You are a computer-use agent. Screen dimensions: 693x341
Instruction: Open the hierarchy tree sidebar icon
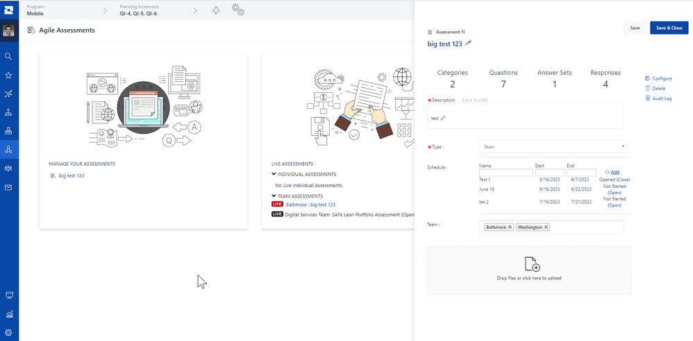[x=8, y=112]
